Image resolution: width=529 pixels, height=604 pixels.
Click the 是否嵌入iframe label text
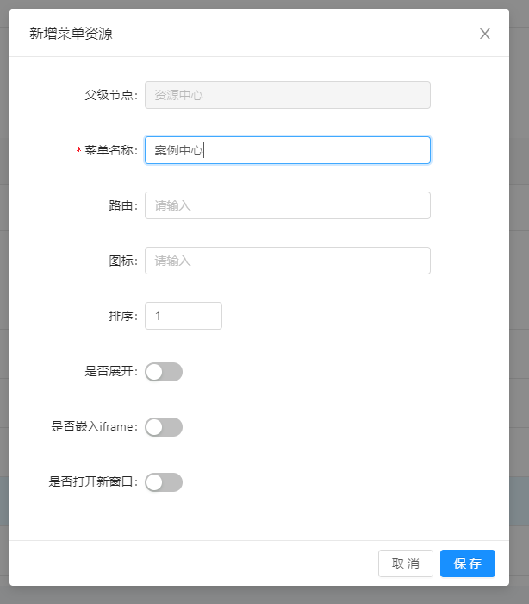point(94,426)
